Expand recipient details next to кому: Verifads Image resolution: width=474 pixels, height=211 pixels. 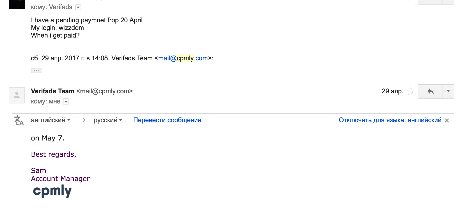pos(78,7)
